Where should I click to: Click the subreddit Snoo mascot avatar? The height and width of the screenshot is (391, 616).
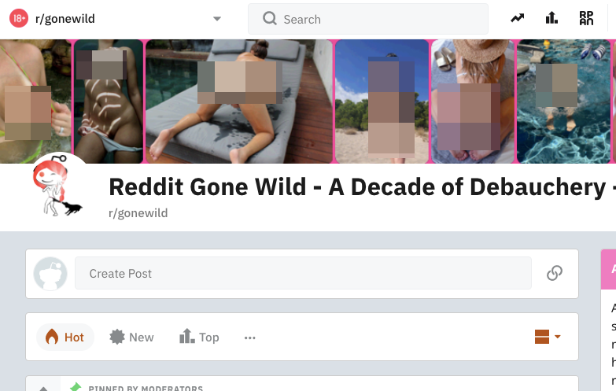[x=58, y=186]
